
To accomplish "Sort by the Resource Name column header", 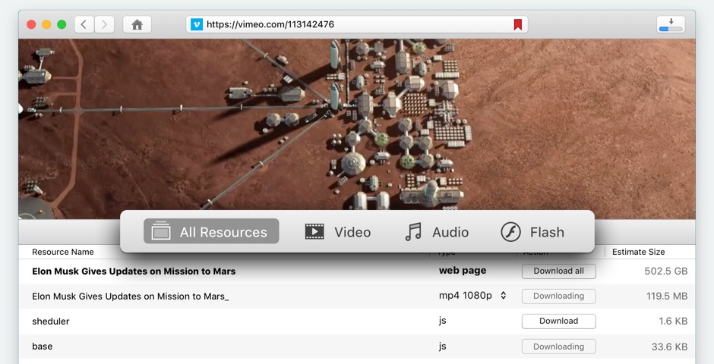I will pos(63,252).
